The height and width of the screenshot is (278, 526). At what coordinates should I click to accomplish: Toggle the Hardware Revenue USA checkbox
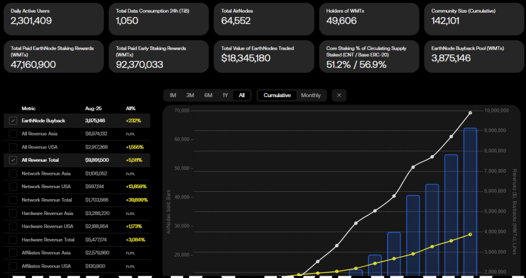click(x=13, y=227)
